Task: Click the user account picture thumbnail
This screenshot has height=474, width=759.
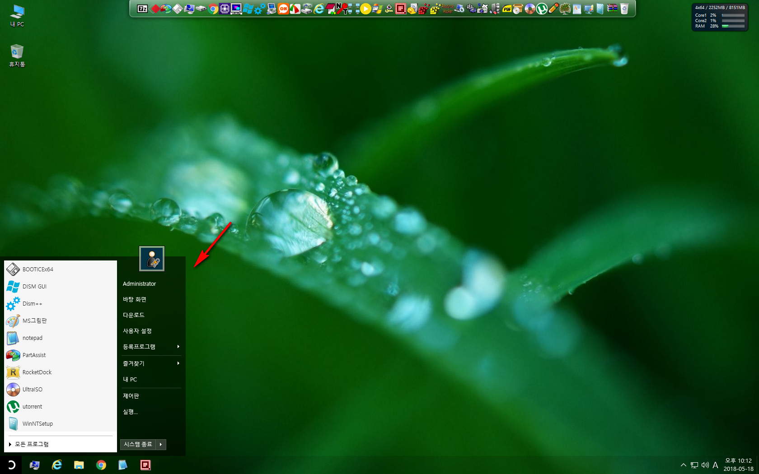Action: pyautogui.click(x=152, y=259)
